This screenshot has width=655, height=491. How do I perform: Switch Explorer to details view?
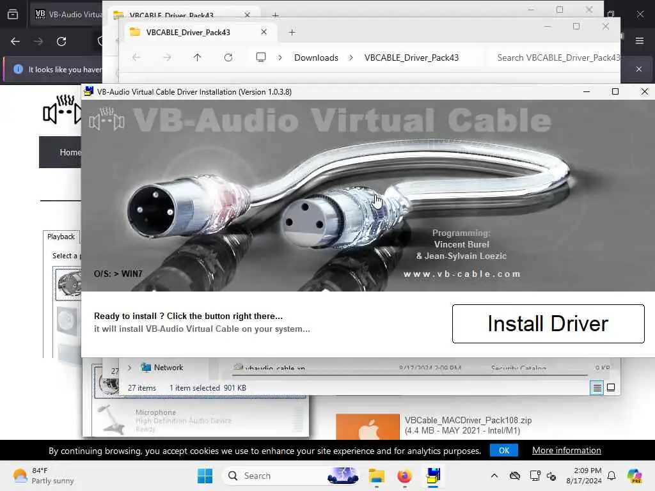[597, 388]
